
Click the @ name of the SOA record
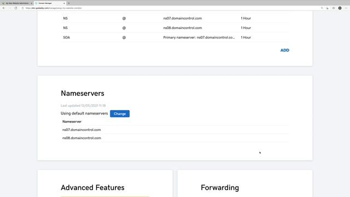(124, 38)
